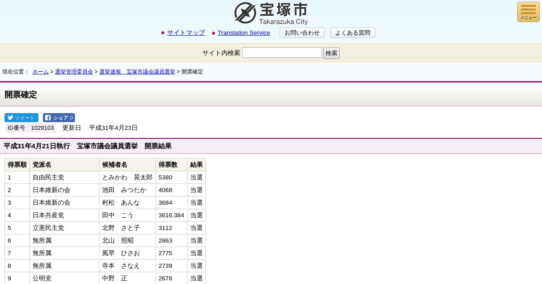Select candidate とみかわ 晃太郎 cell
This screenshot has height=284, width=542.
pos(127,178)
